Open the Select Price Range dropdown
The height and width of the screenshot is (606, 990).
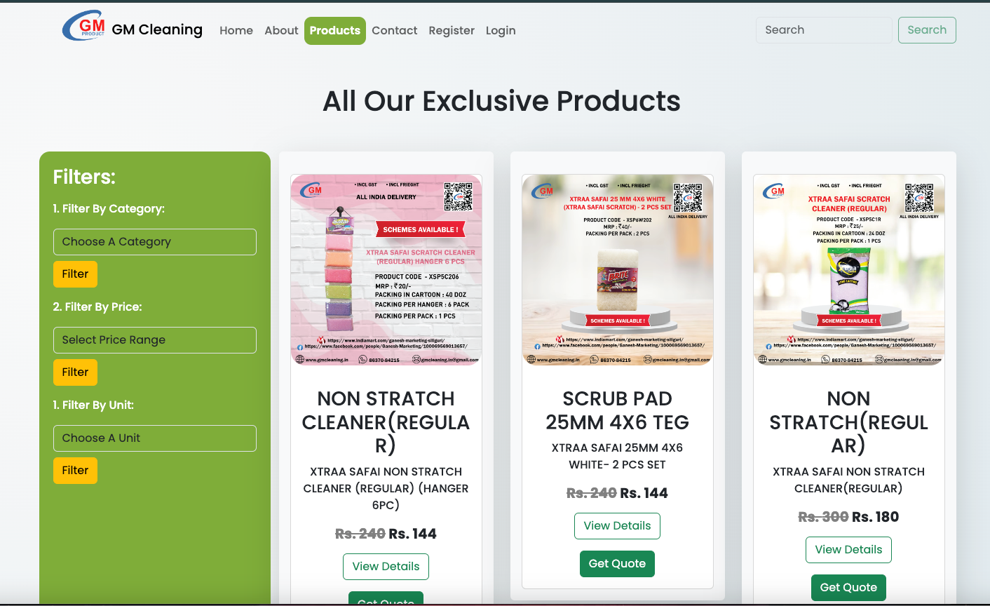(155, 340)
